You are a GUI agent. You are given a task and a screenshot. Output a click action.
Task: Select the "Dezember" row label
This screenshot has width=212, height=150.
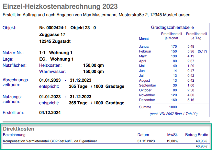tap(147, 100)
